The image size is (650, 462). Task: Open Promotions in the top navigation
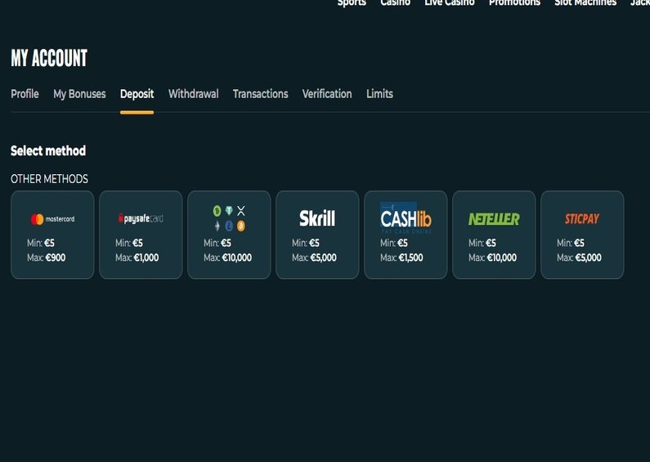coord(515,3)
